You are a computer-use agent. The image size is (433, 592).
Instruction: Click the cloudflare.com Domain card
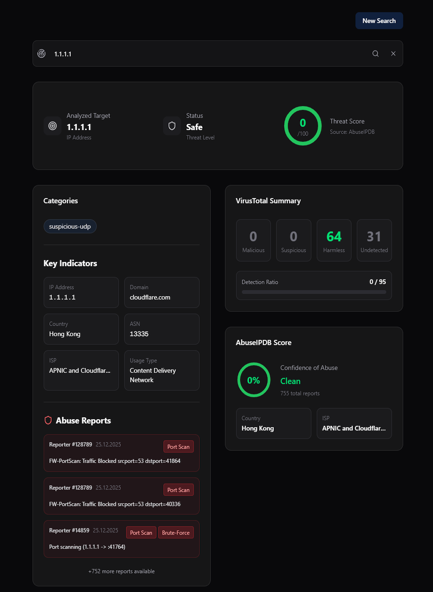[161, 292]
